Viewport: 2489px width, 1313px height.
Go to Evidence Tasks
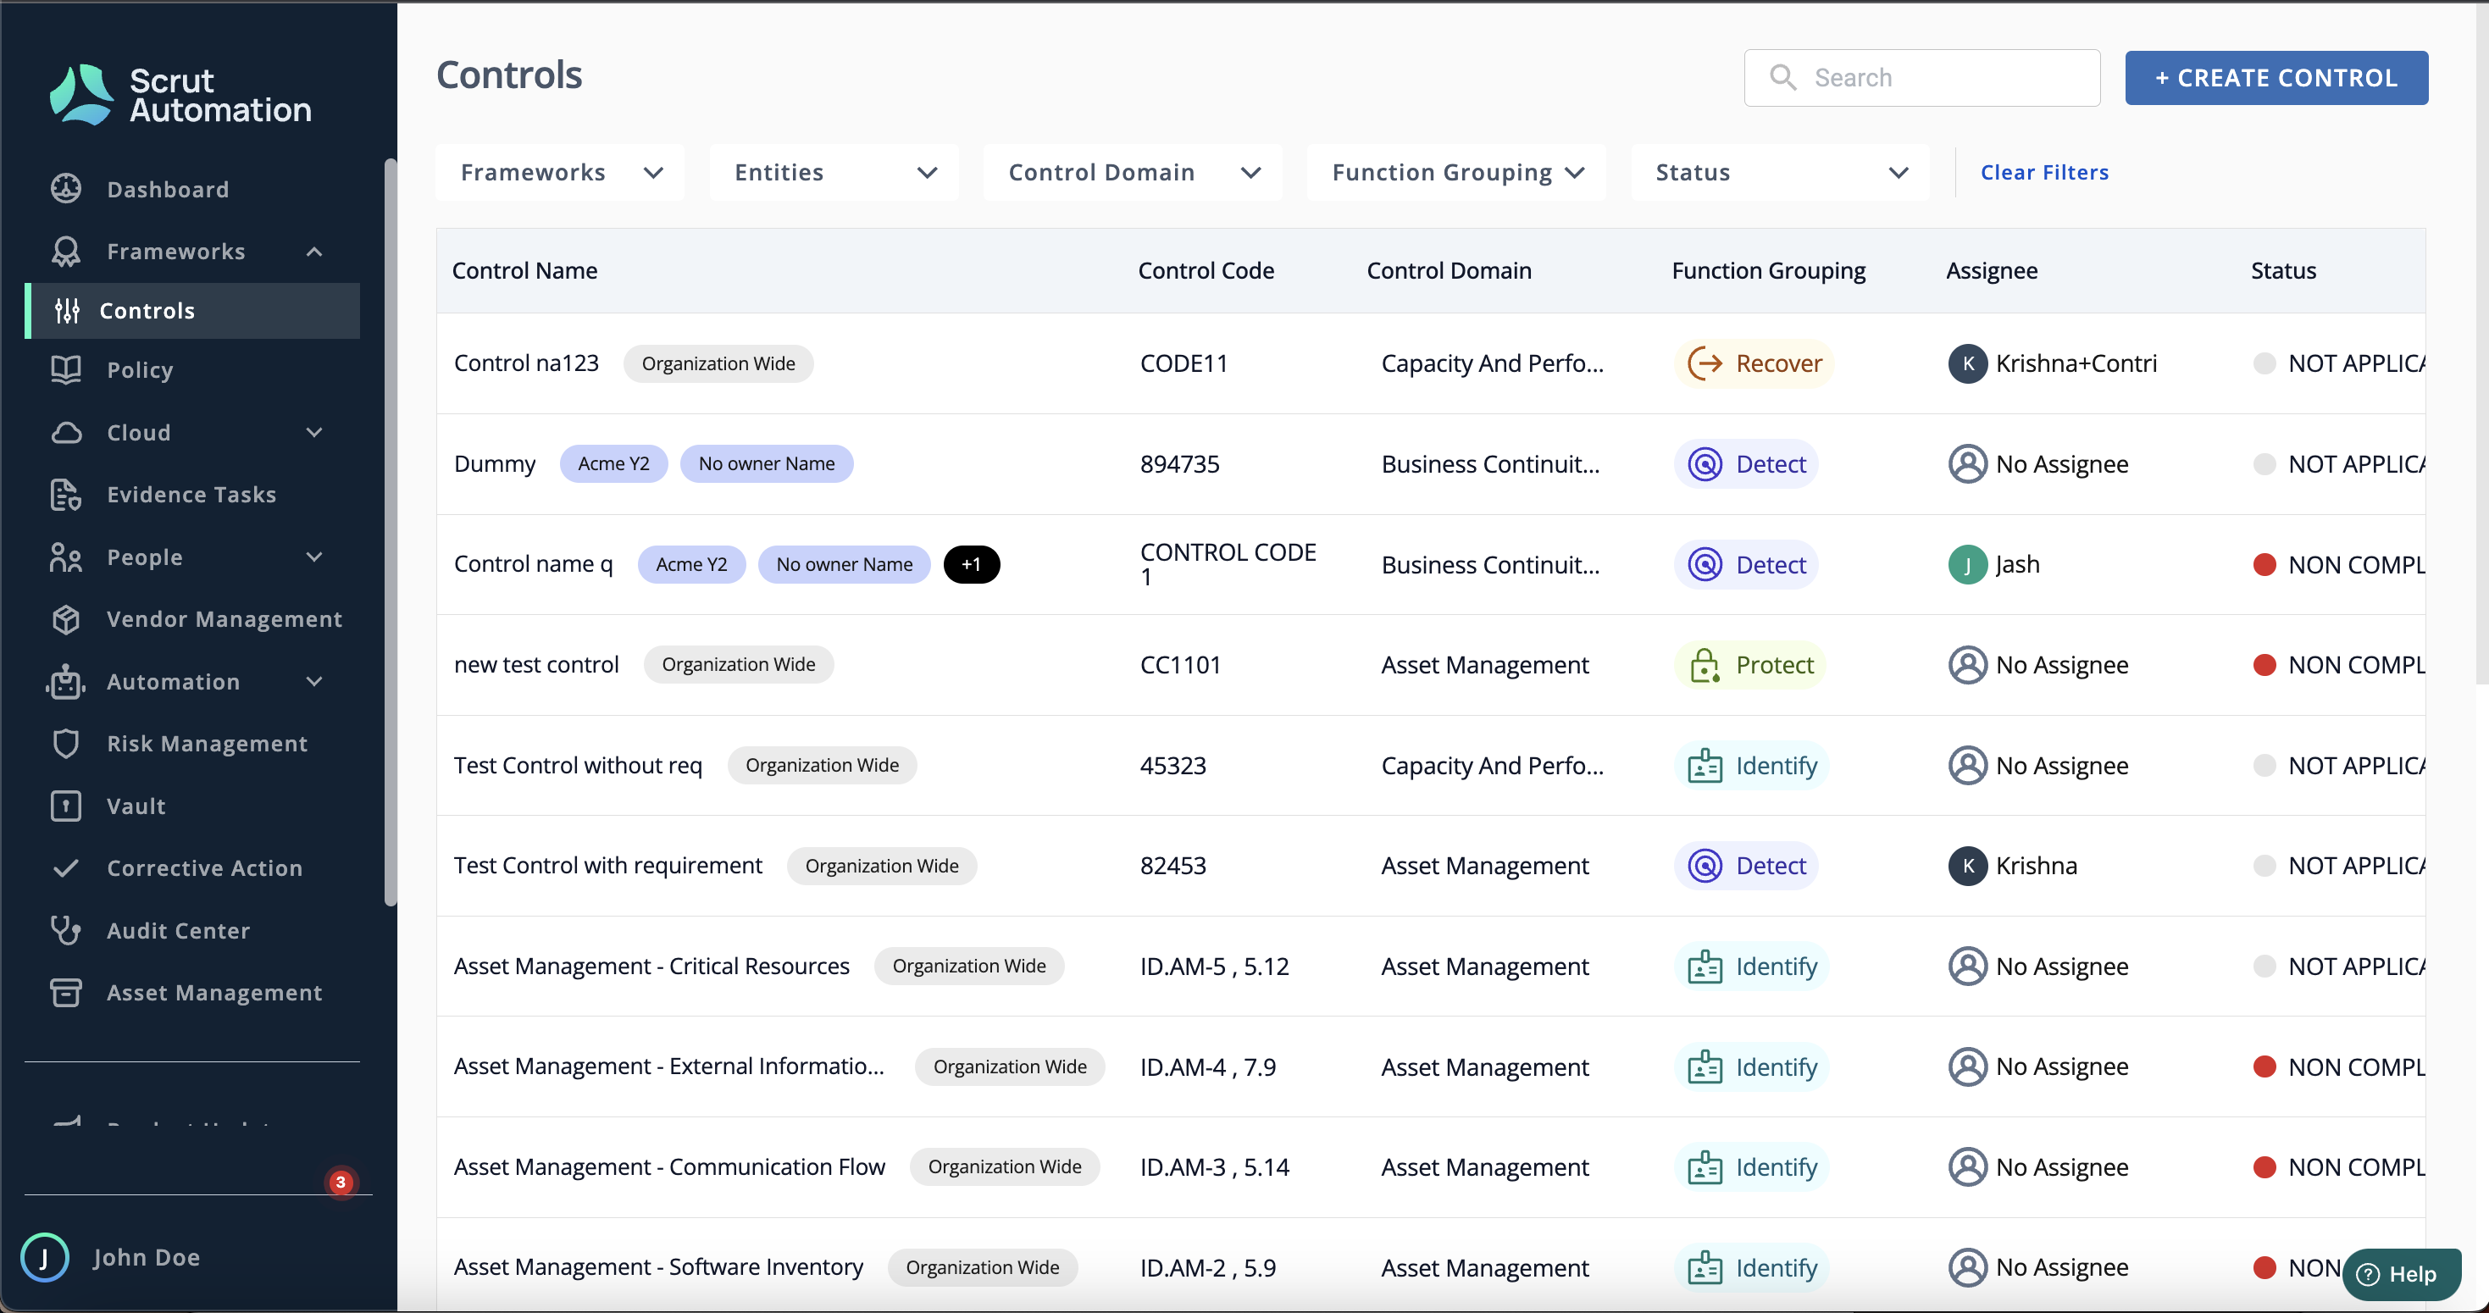click(192, 495)
